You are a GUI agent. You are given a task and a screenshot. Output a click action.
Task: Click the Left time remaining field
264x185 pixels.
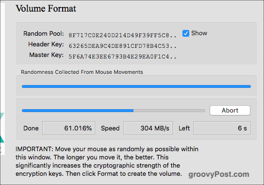coord(222,128)
